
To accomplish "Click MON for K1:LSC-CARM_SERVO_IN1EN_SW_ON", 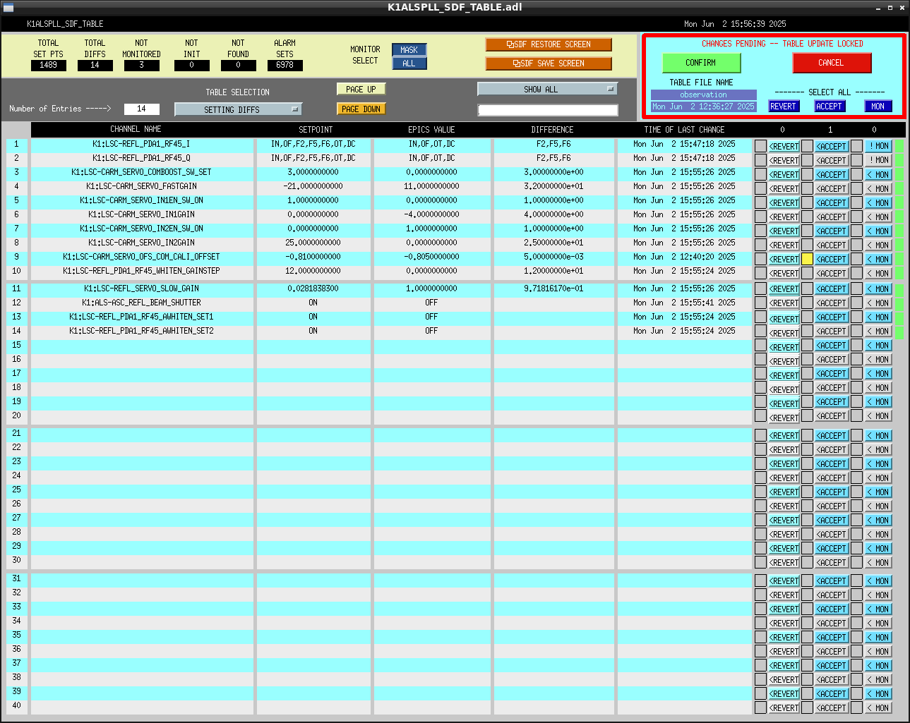I will tap(879, 203).
